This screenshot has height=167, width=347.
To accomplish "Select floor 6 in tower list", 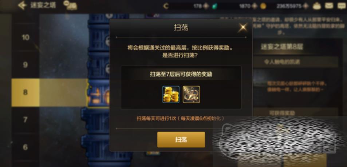I will point(26,147).
